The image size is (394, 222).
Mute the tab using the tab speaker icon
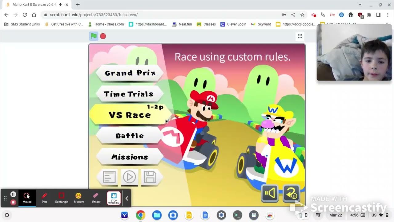(61, 5)
